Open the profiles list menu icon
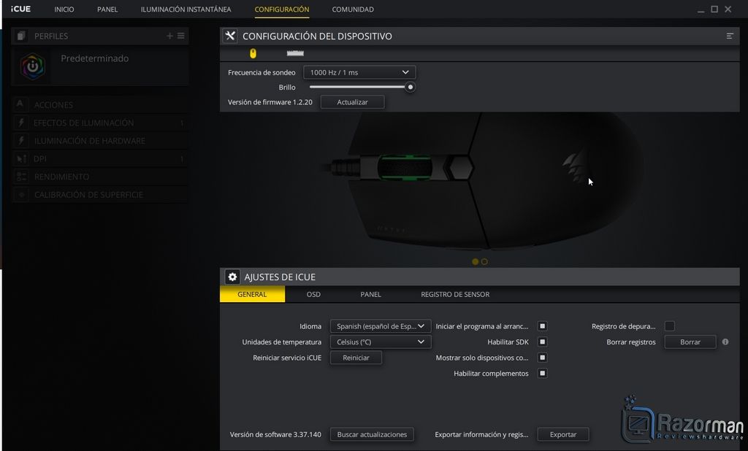The height and width of the screenshot is (451, 748). coord(181,36)
